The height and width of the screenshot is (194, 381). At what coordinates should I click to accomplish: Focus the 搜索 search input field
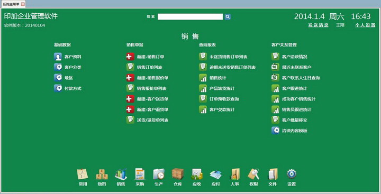[x=190, y=16]
